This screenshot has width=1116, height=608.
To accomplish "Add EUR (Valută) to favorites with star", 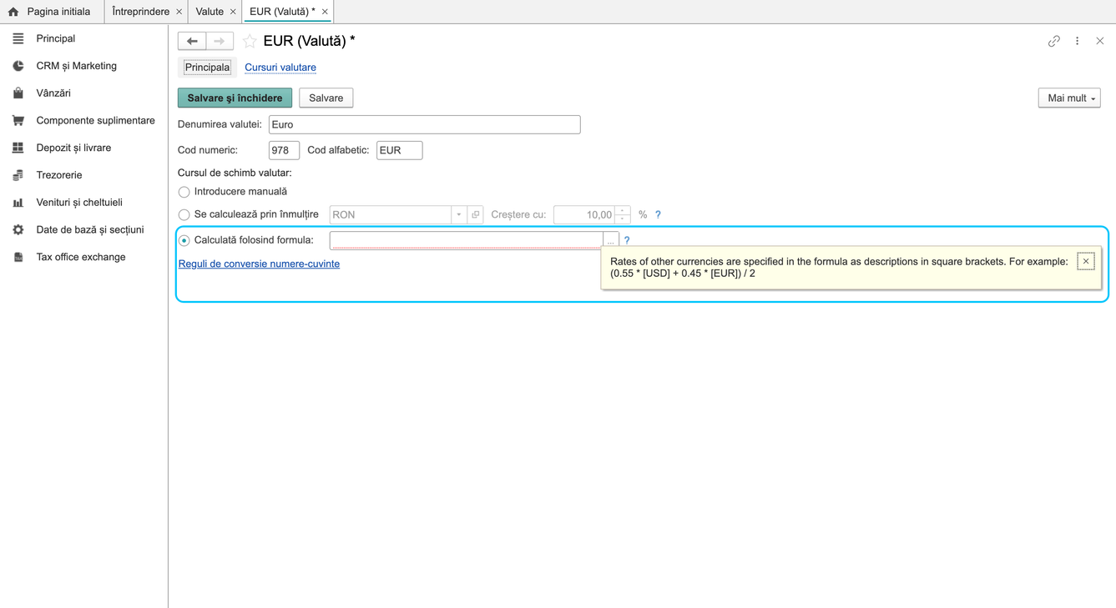I will coord(250,41).
